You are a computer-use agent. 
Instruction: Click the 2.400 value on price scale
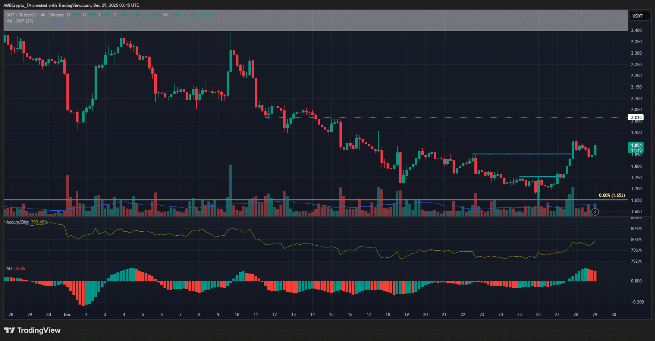coord(636,30)
